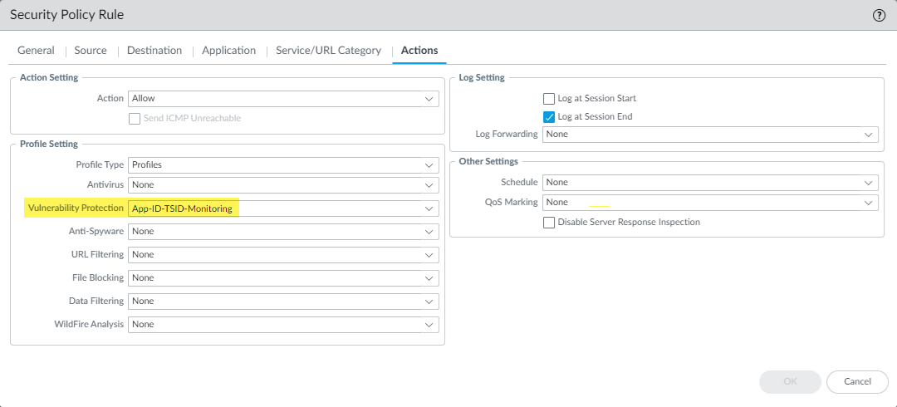Open the Schedule dropdown
Image resolution: width=897 pixels, height=407 pixels.
coord(710,183)
